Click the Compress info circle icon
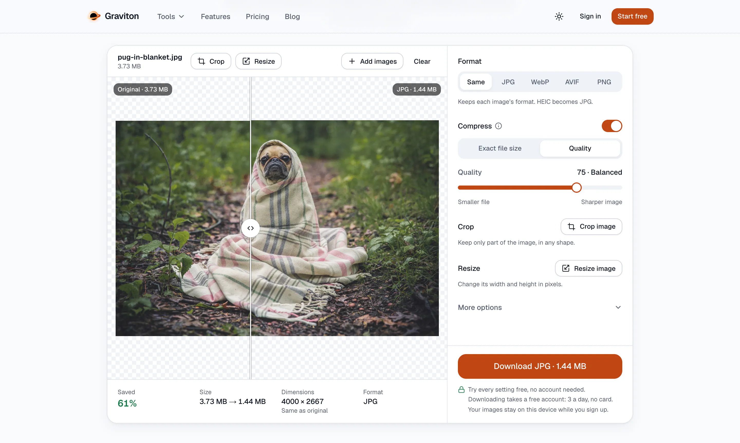This screenshot has width=740, height=443. [x=498, y=126]
